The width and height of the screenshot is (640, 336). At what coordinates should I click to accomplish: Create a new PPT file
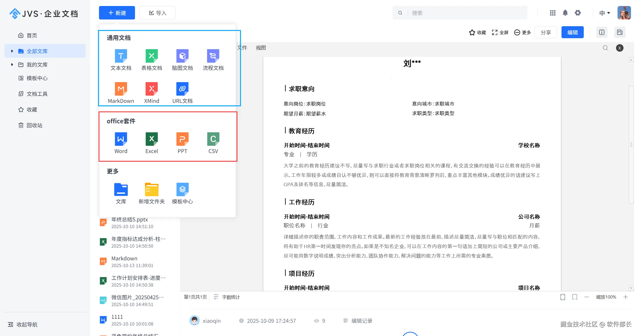[182, 139]
